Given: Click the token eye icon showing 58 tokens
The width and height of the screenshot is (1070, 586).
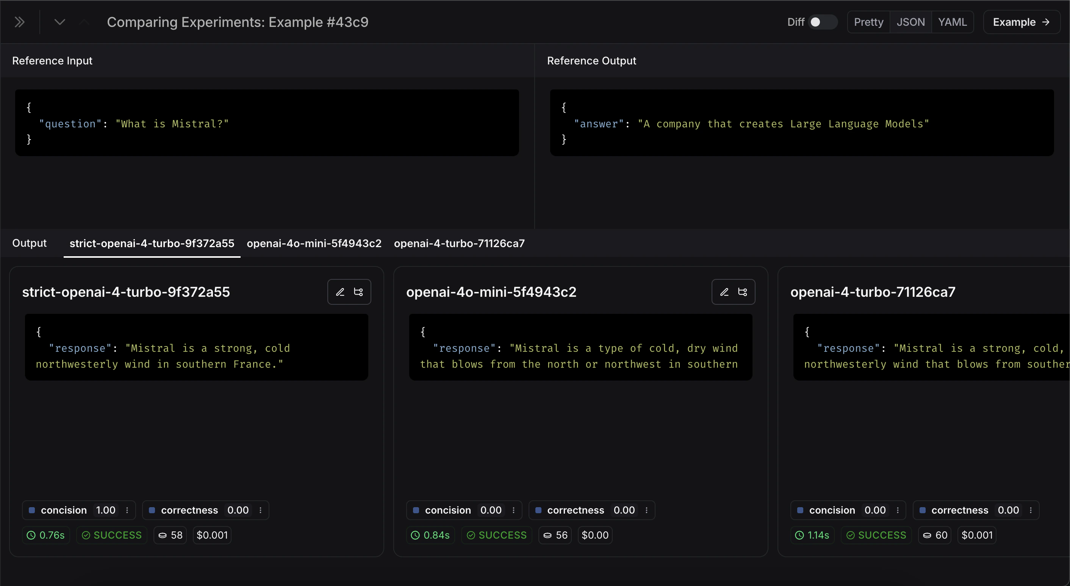Looking at the screenshot, I should pyautogui.click(x=164, y=535).
